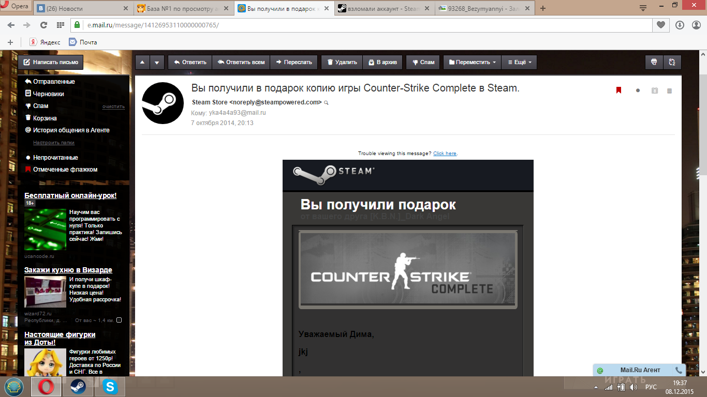Image resolution: width=707 pixels, height=397 pixels.
Task: Search by sender magnifier icon
Action: (x=326, y=103)
